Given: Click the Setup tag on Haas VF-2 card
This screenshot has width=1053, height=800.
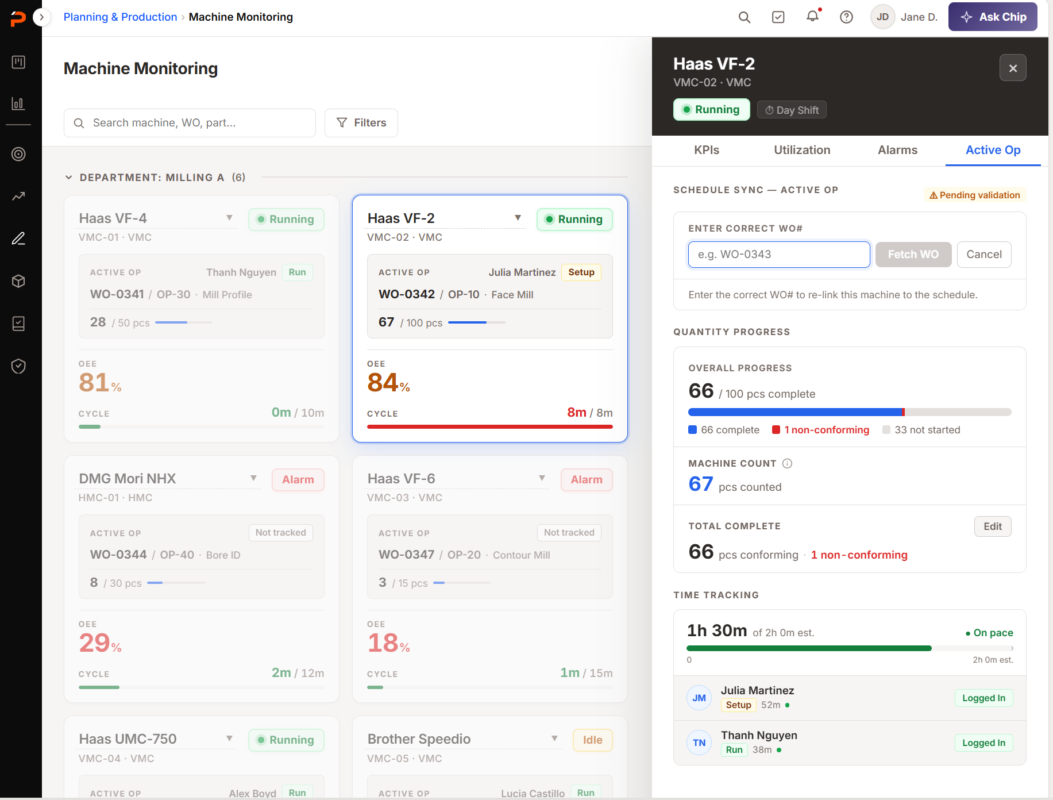Looking at the screenshot, I should pyautogui.click(x=581, y=272).
